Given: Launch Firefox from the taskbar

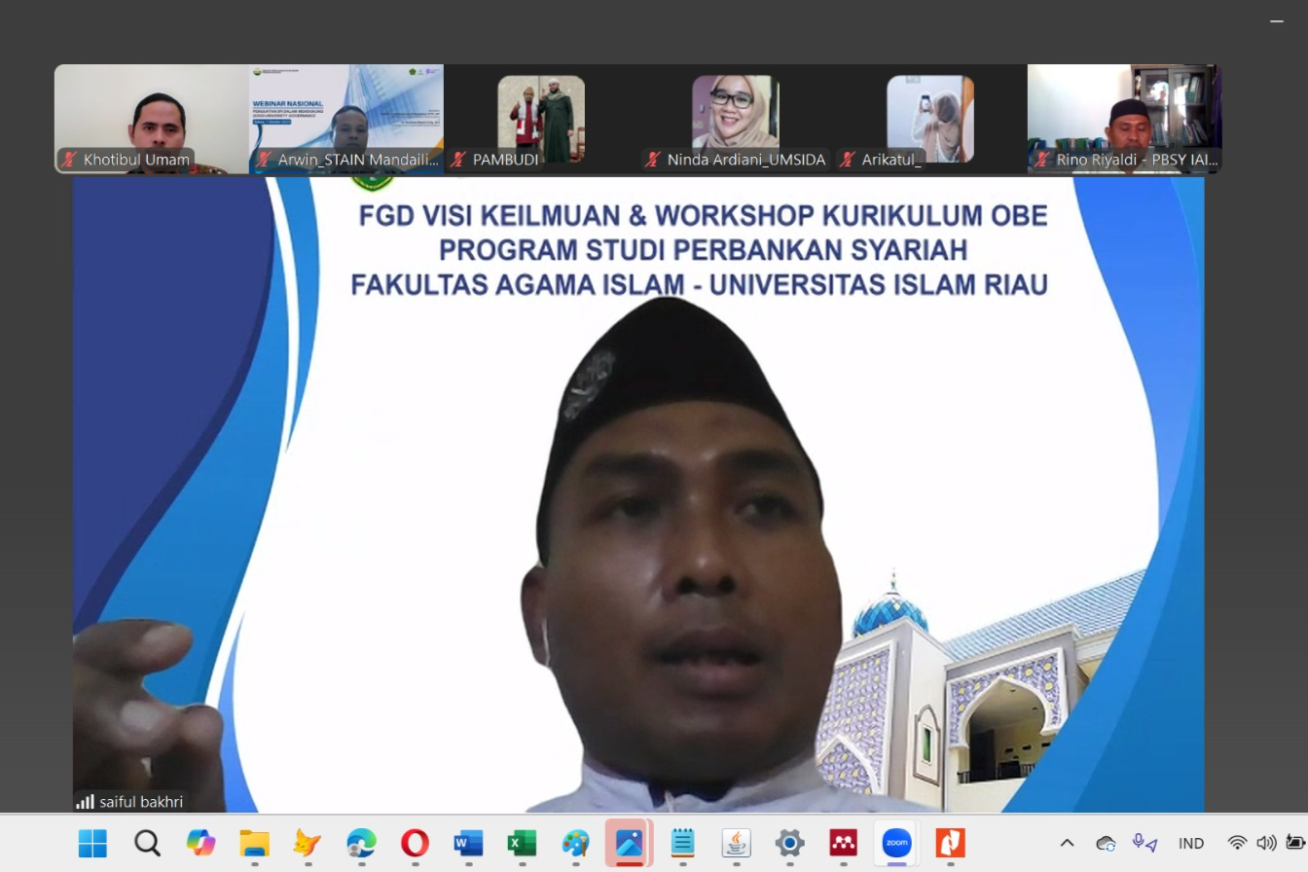Looking at the screenshot, I should pyautogui.click(x=307, y=843).
